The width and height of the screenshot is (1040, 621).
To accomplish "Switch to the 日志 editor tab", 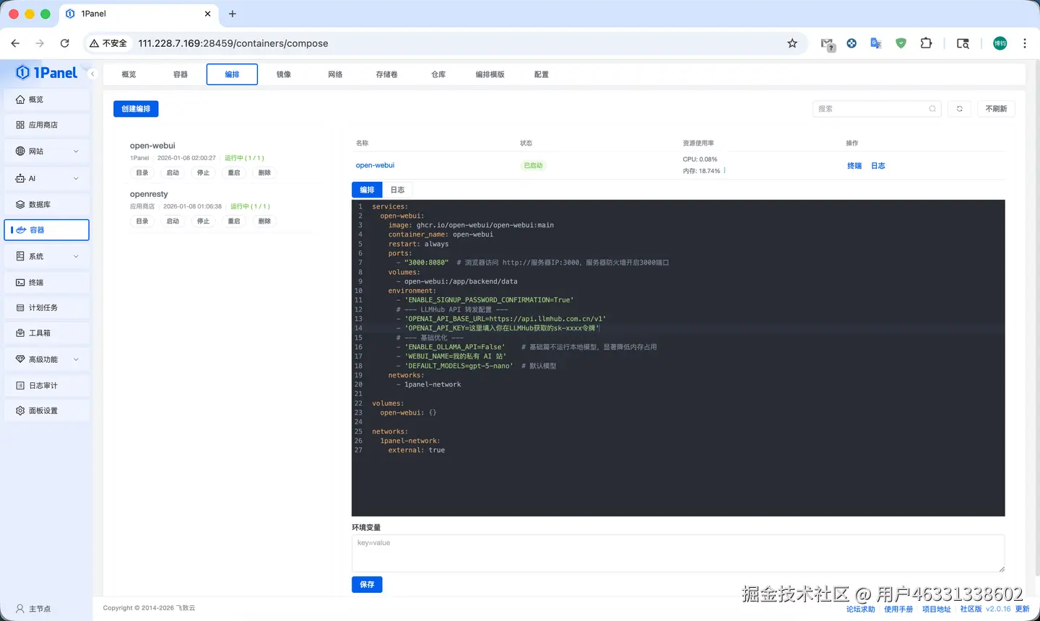I will pos(397,190).
